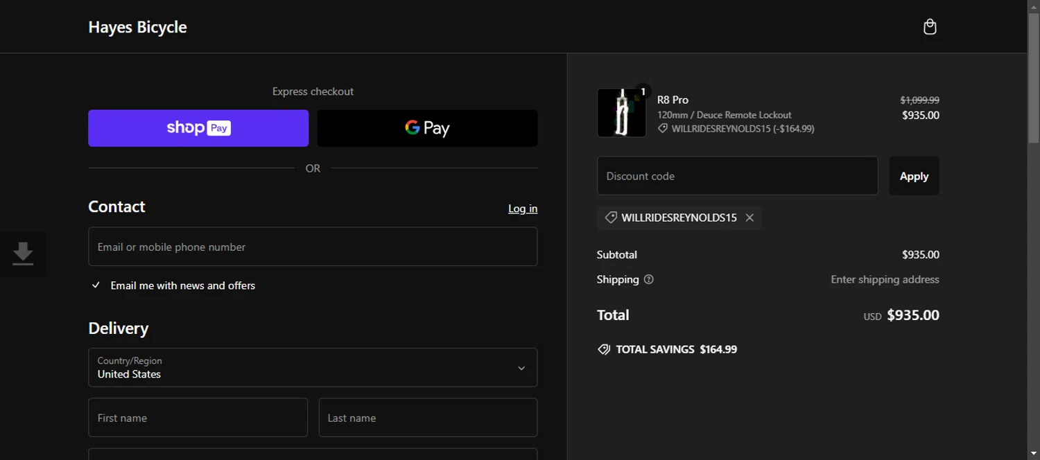
Task: Pay with Google Pay express checkout
Action: point(427,128)
